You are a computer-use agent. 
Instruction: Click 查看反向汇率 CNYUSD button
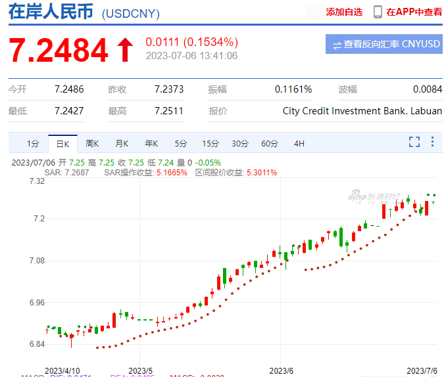click(384, 44)
